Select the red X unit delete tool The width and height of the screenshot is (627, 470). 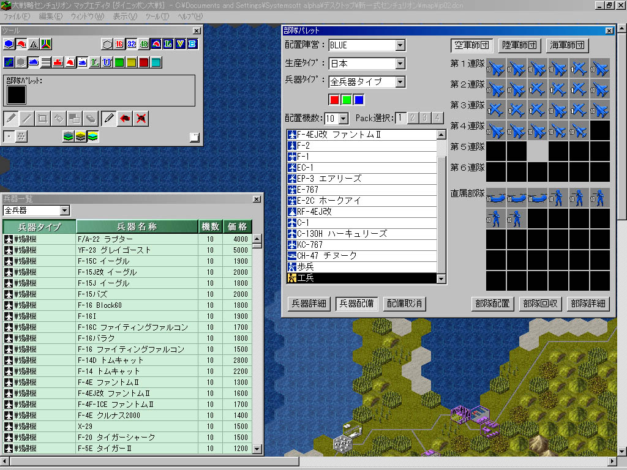point(141,117)
